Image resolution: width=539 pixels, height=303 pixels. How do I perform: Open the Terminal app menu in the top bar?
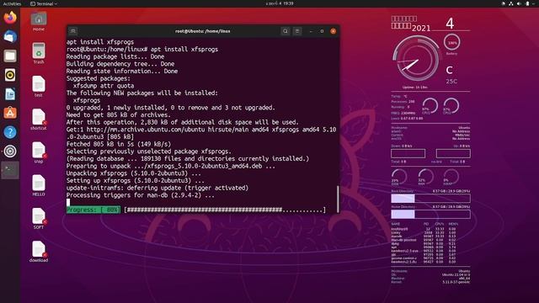point(44,3)
